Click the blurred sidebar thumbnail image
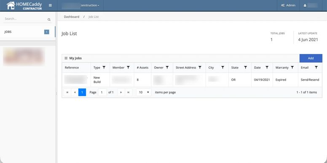Viewport: 327px width, 163px height. [24, 56]
